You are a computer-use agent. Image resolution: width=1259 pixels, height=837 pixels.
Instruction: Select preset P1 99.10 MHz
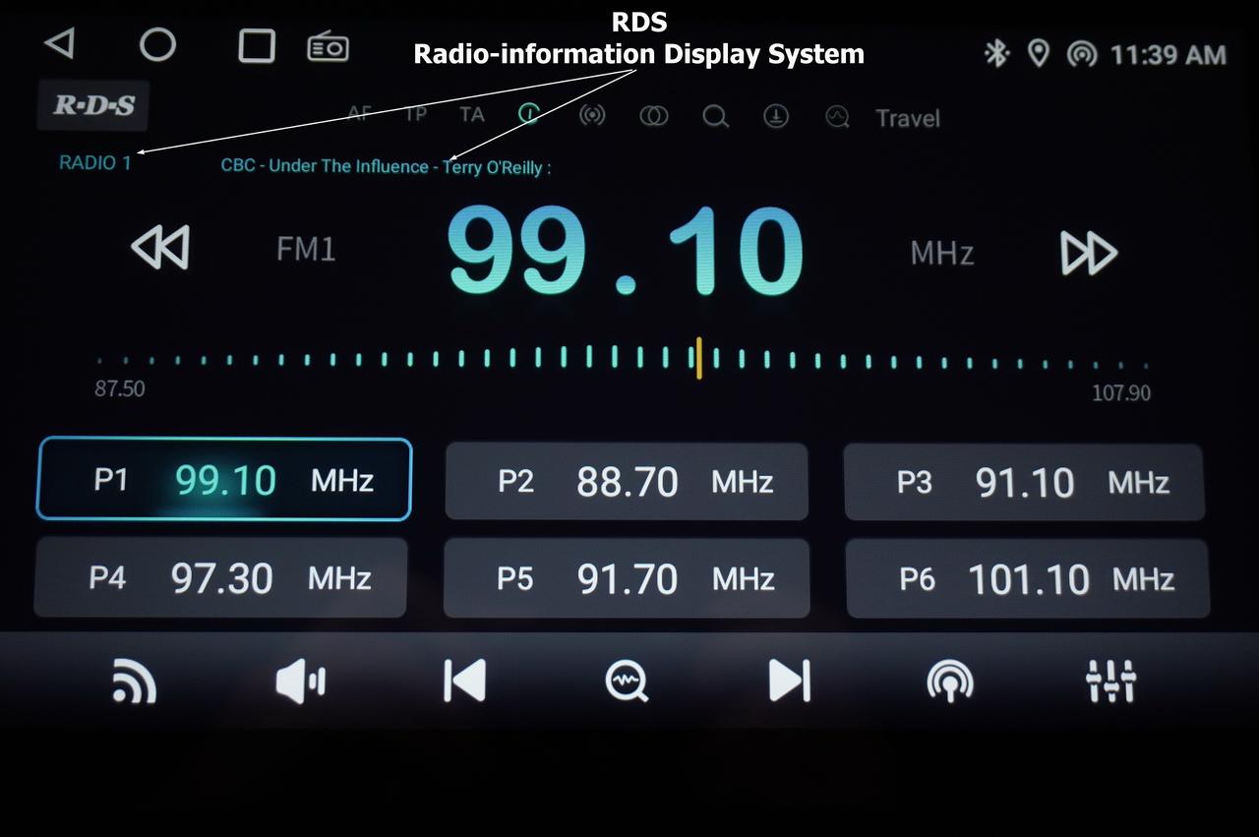coord(224,479)
